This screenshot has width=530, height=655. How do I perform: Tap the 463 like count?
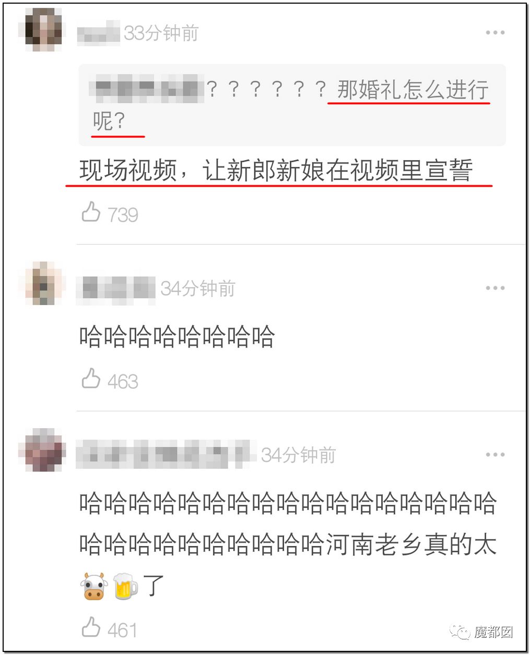click(x=123, y=381)
